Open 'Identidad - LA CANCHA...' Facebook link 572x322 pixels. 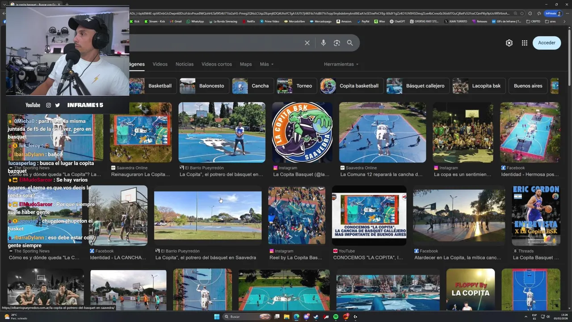point(118,258)
